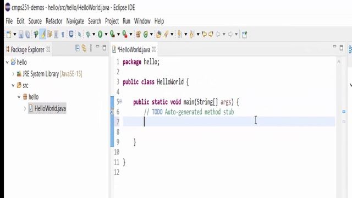Image resolution: width=352 pixels, height=198 pixels.
Task: Toggle Block Selection mode
Action: click(56, 34)
